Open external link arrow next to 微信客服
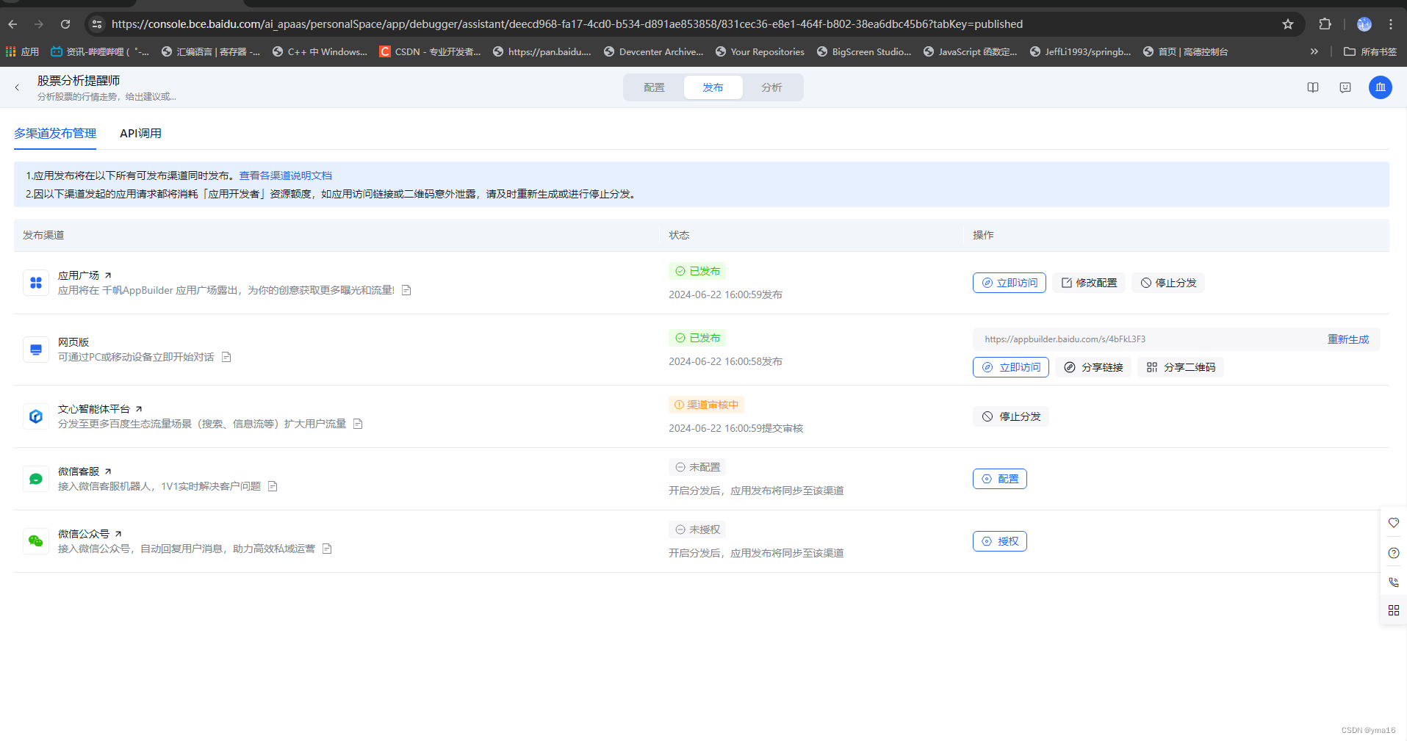Viewport: 1407px width, 741px height. 108,471
